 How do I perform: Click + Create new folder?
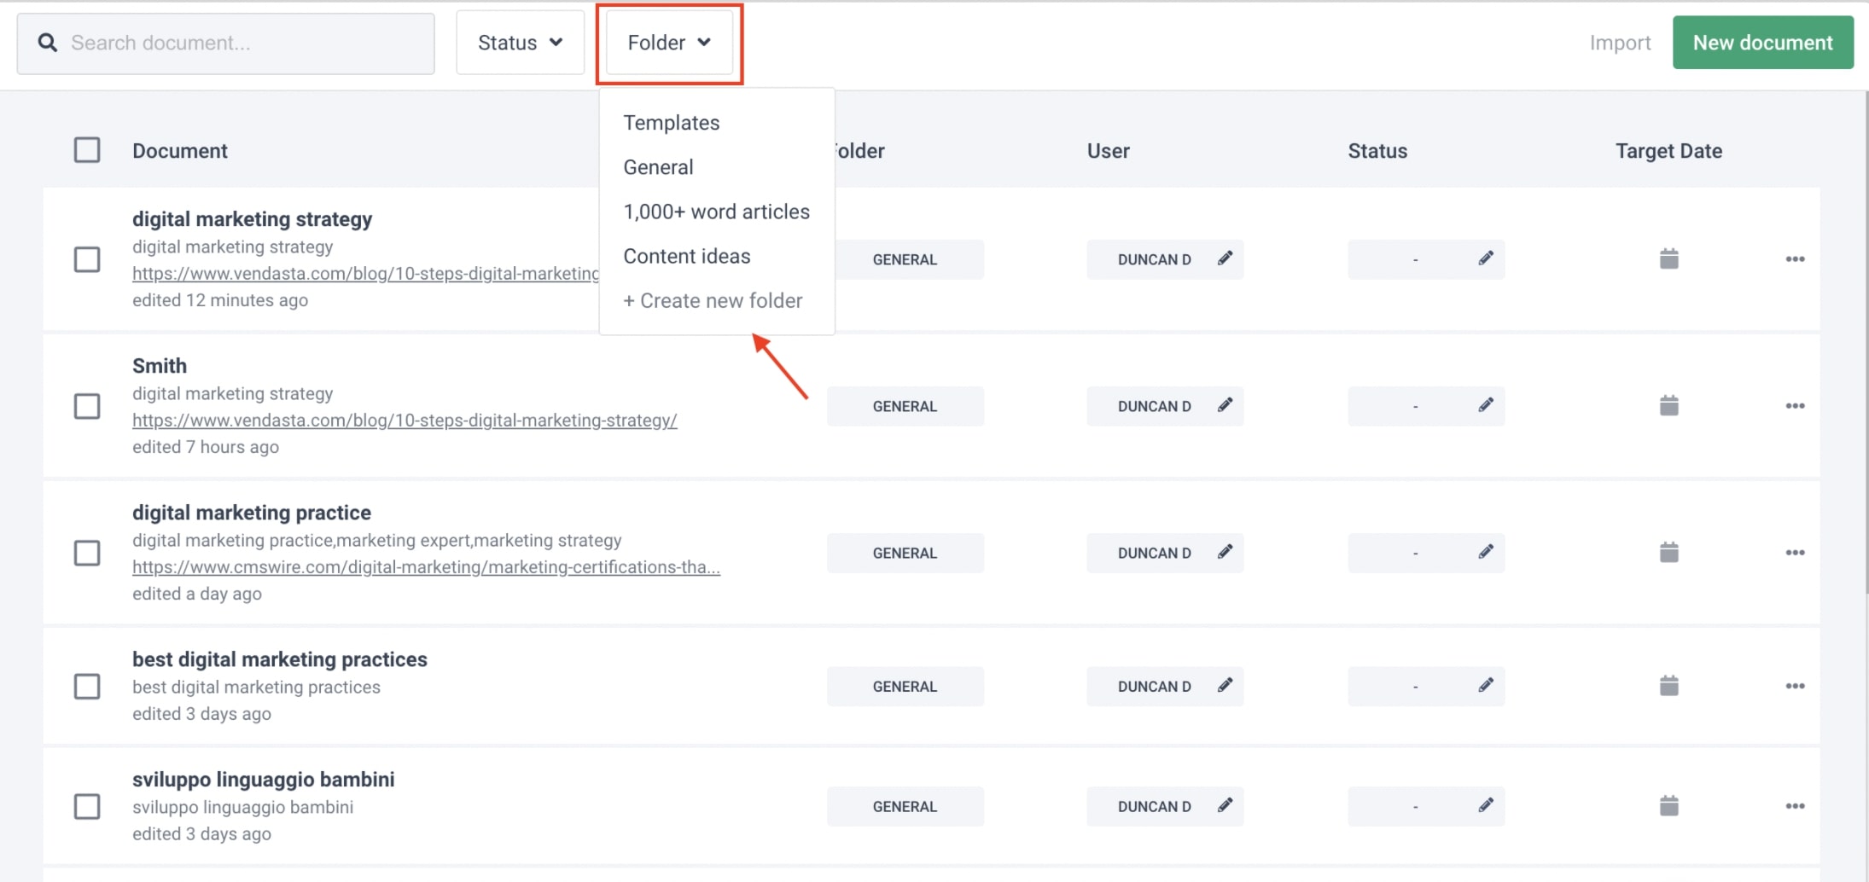click(713, 300)
